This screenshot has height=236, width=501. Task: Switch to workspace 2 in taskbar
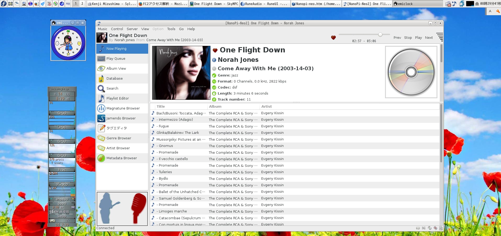coord(82,4)
